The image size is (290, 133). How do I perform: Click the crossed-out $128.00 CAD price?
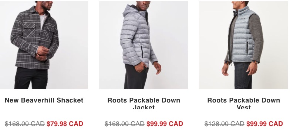[225, 124]
